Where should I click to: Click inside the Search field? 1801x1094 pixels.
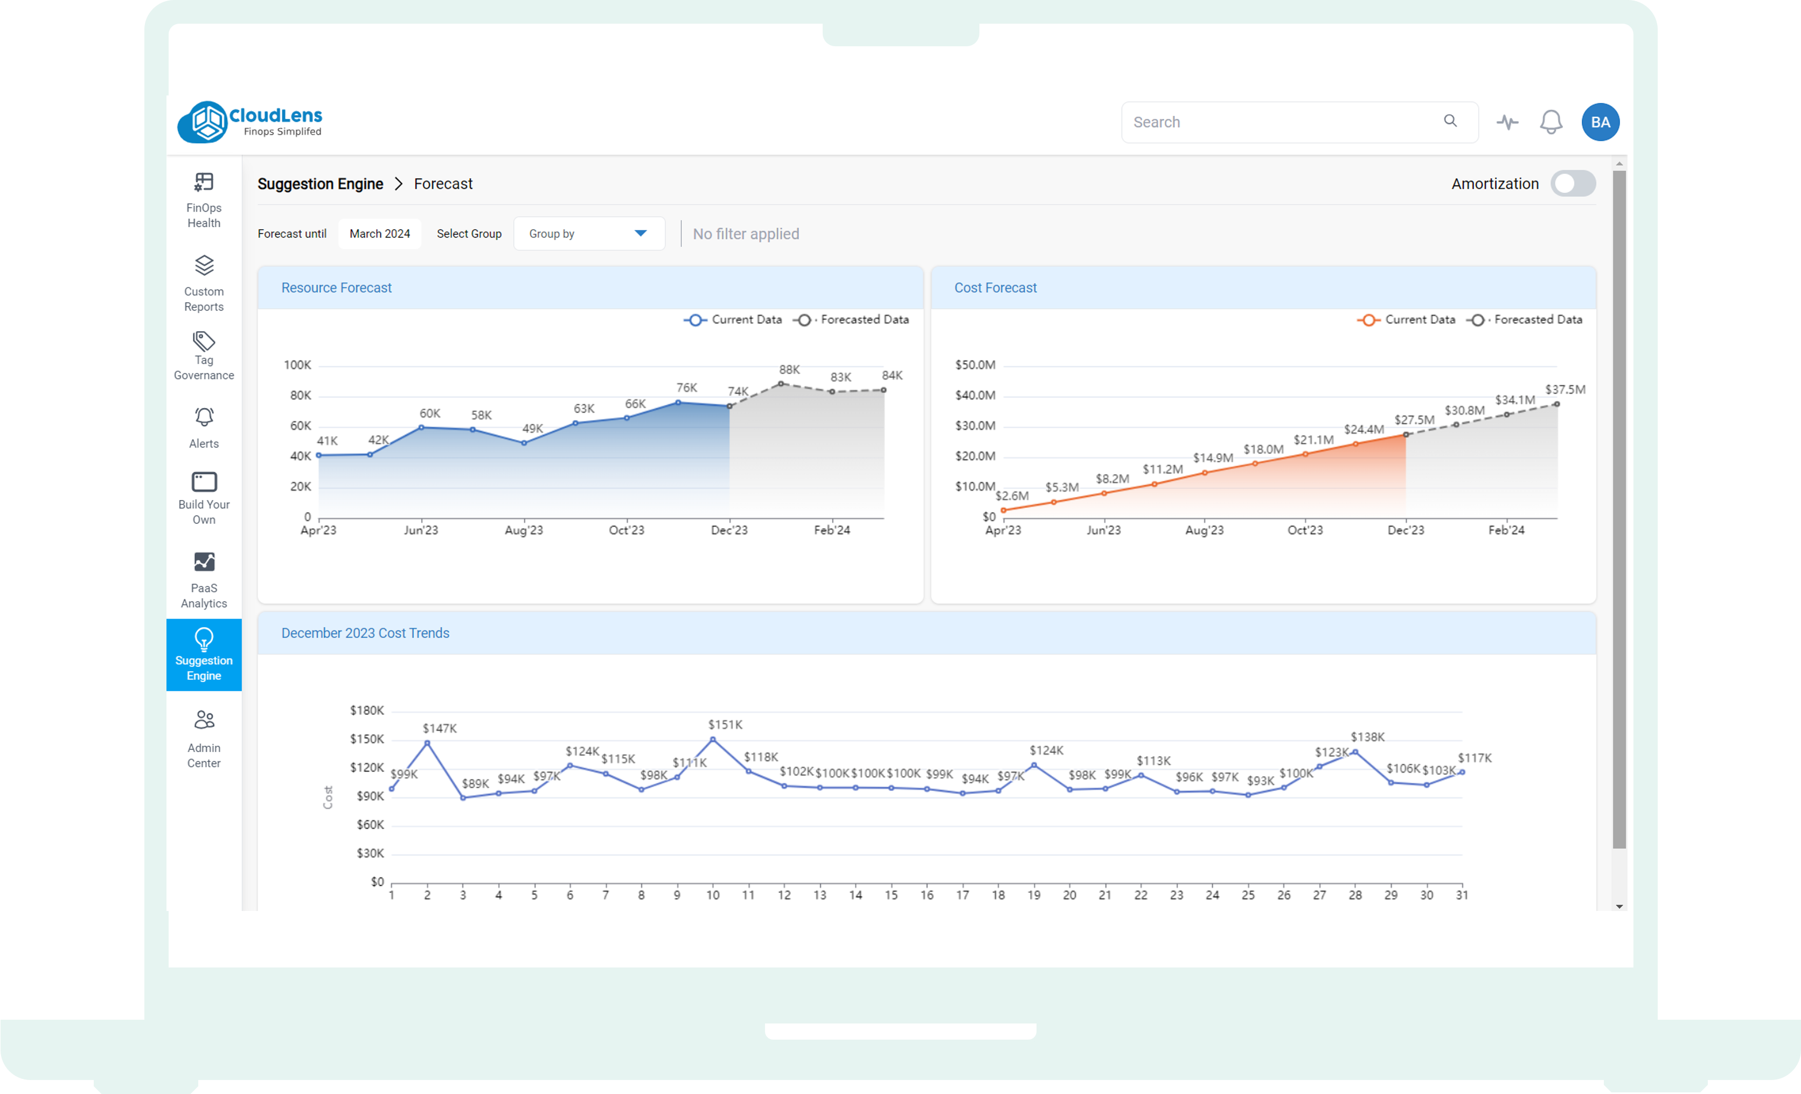(x=1287, y=122)
